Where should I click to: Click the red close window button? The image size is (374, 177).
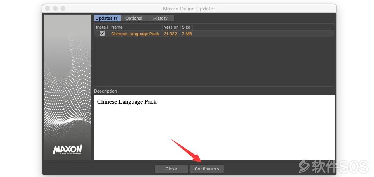(x=48, y=9)
